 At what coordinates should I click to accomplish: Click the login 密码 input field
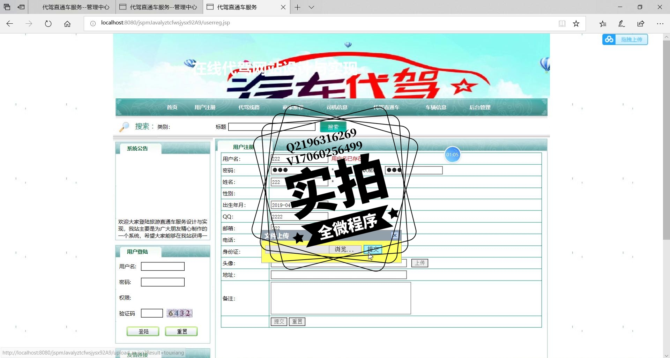[x=163, y=282]
